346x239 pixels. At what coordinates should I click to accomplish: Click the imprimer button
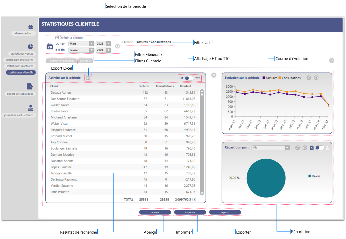[190, 212]
